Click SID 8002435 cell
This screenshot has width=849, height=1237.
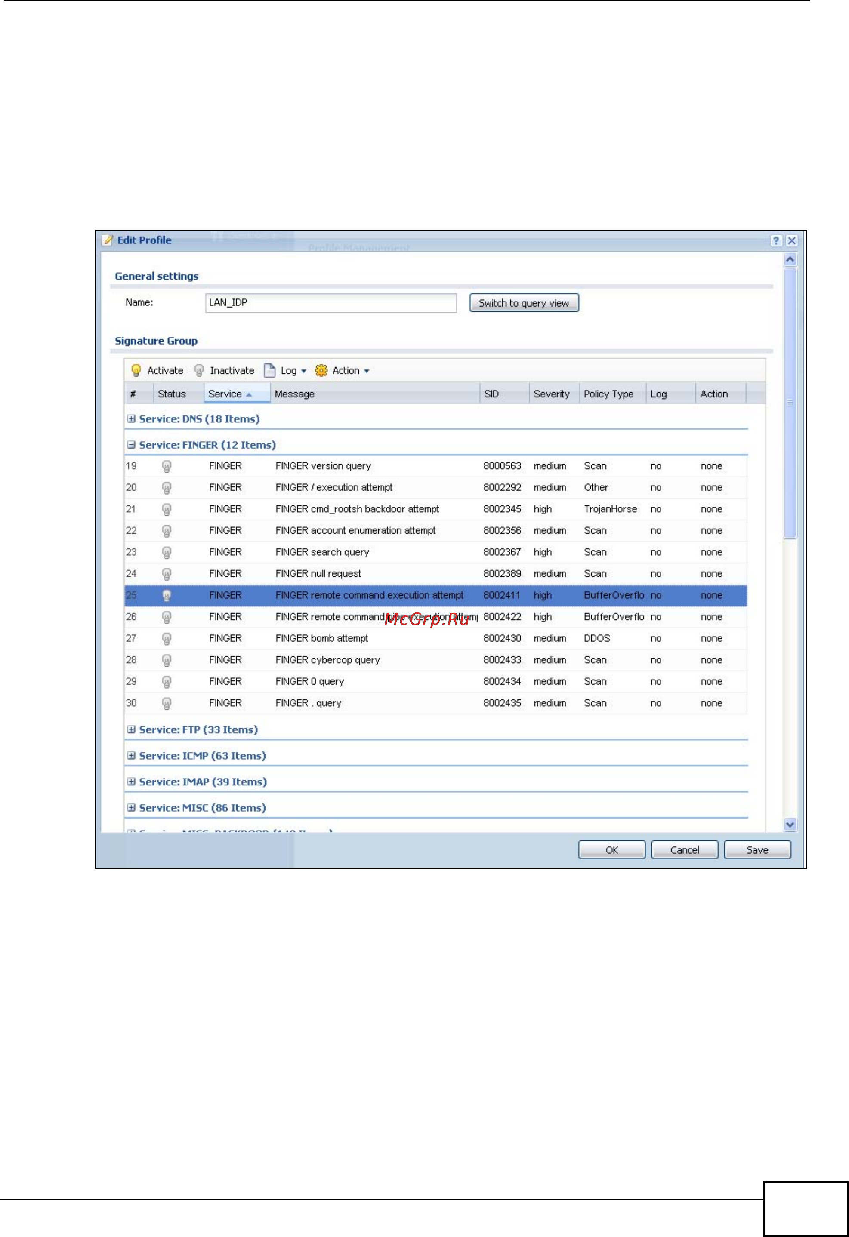[x=502, y=703]
